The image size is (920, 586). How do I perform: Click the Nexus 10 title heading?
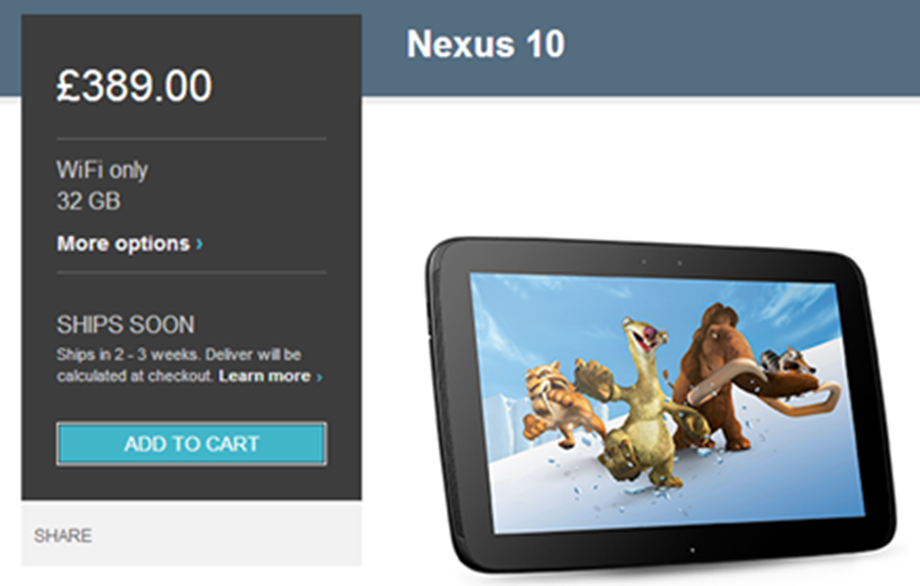pos(486,44)
